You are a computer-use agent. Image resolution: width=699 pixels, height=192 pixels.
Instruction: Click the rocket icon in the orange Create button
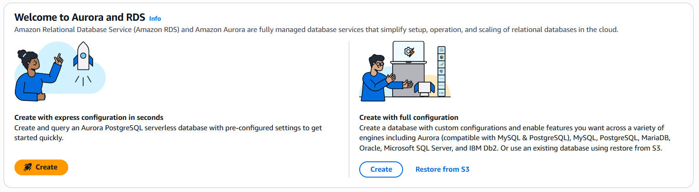pos(28,167)
